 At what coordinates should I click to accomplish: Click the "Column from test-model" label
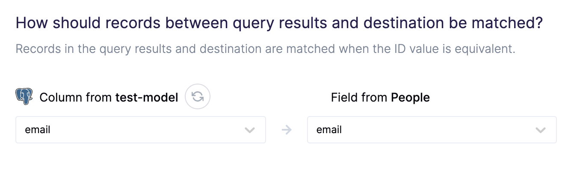tap(109, 98)
